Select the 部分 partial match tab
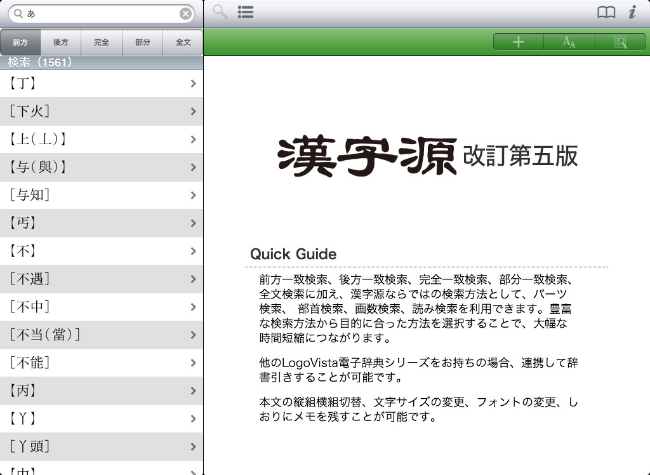 [x=143, y=43]
